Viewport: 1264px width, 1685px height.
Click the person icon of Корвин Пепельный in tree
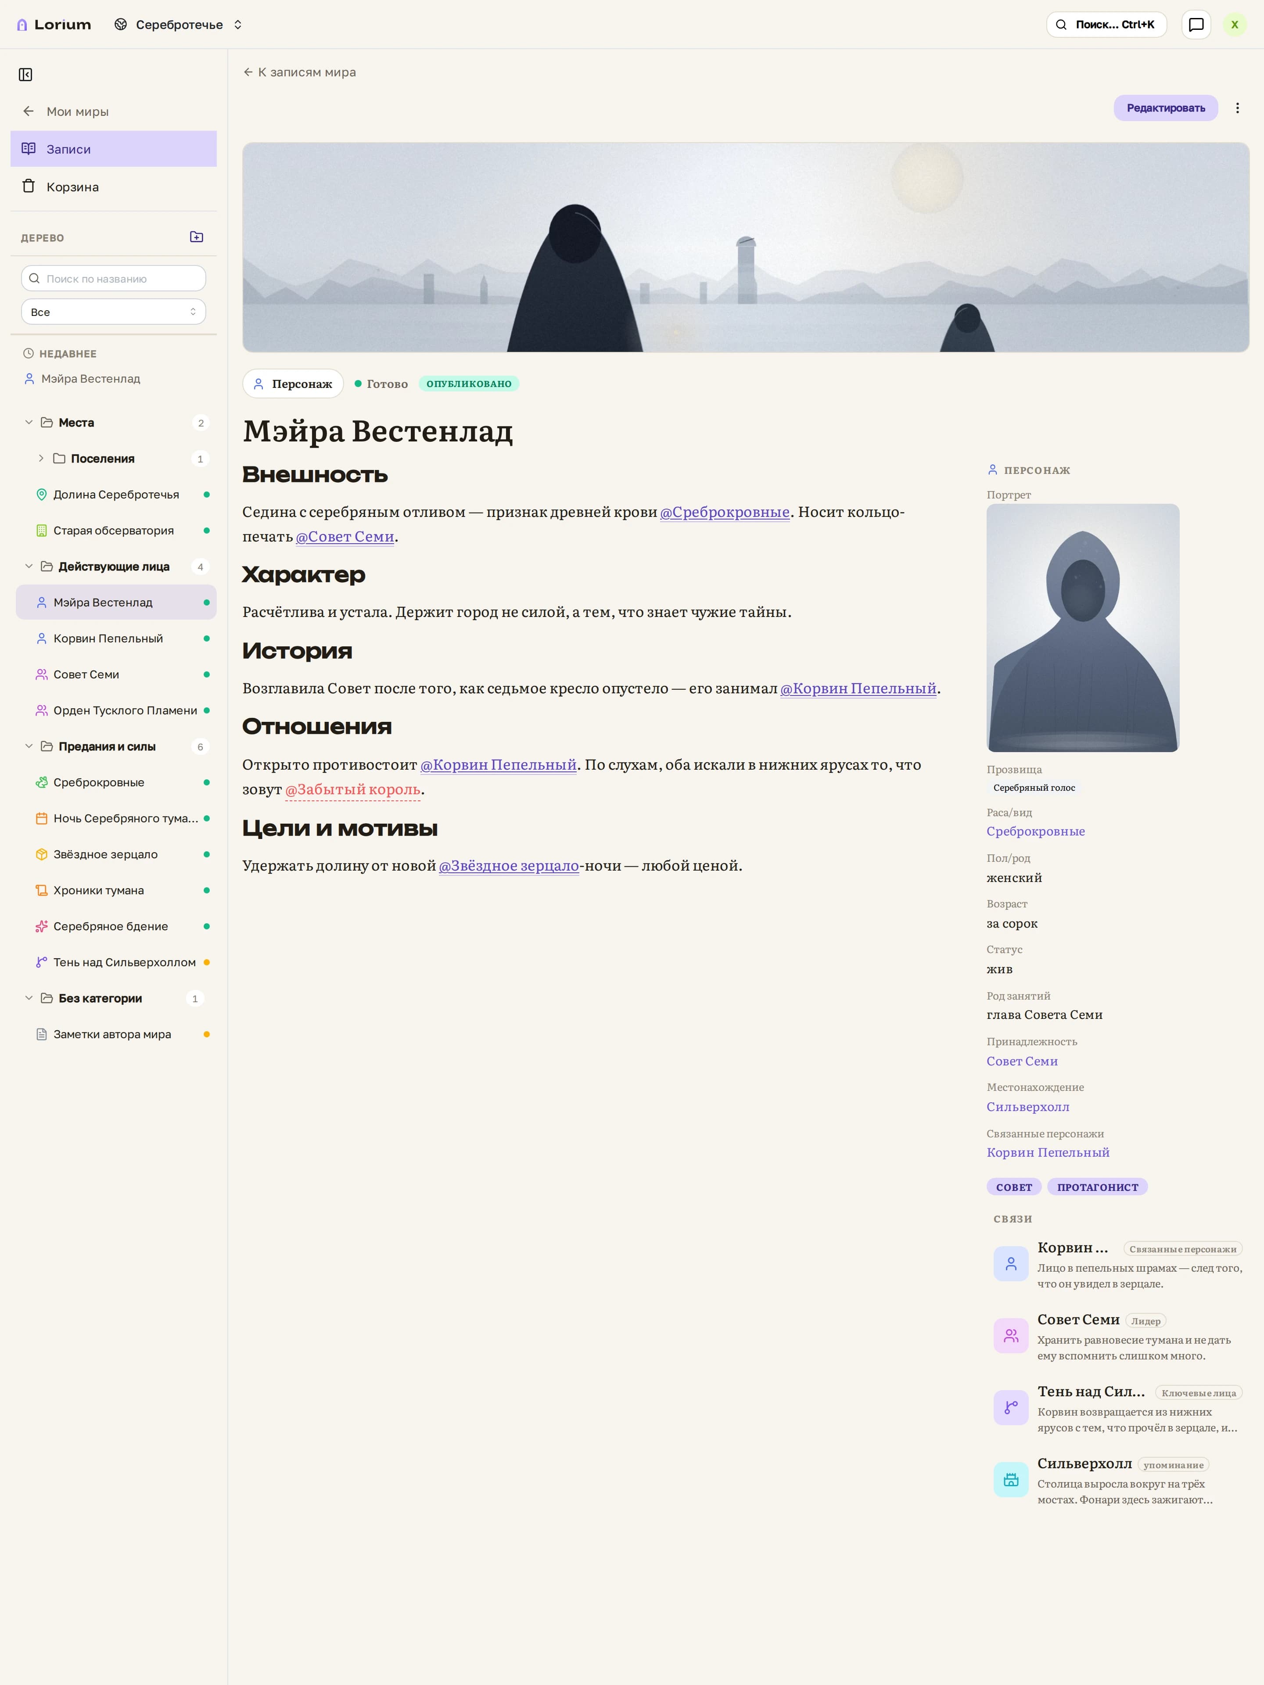(x=42, y=639)
